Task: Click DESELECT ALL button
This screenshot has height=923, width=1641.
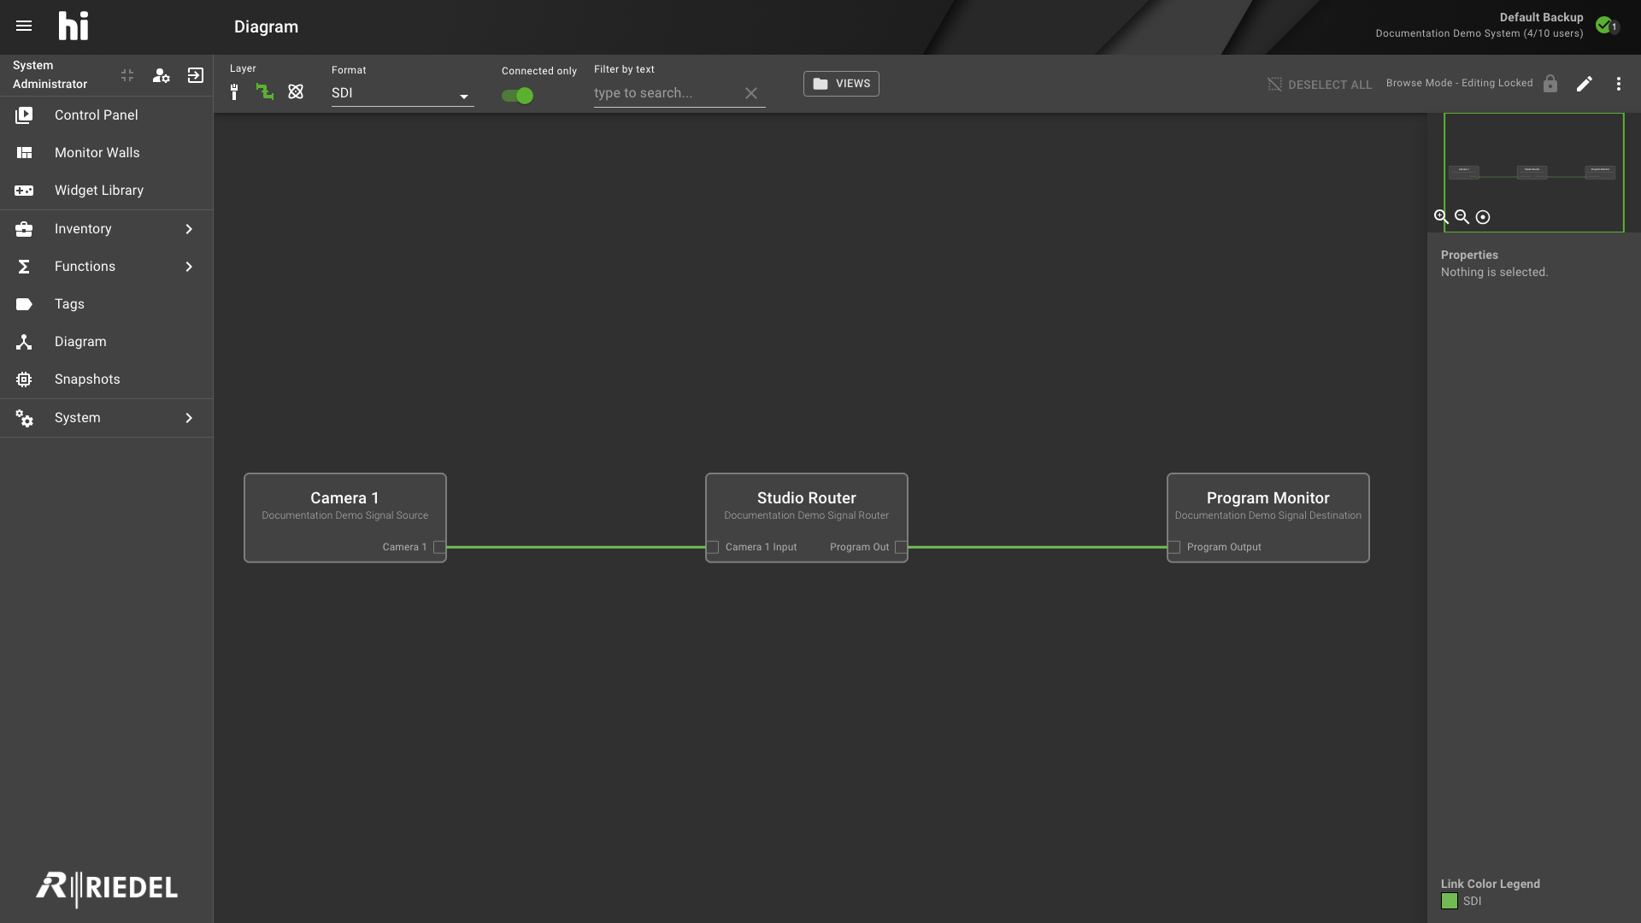Action: pyautogui.click(x=1320, y=85)
